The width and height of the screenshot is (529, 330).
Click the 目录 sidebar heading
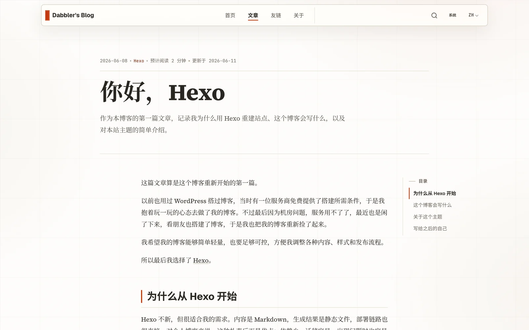[423, 181]
